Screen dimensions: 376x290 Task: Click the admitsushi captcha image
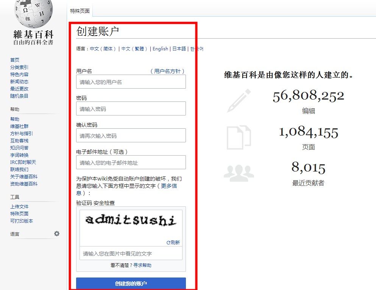click(x=131, y=220)
